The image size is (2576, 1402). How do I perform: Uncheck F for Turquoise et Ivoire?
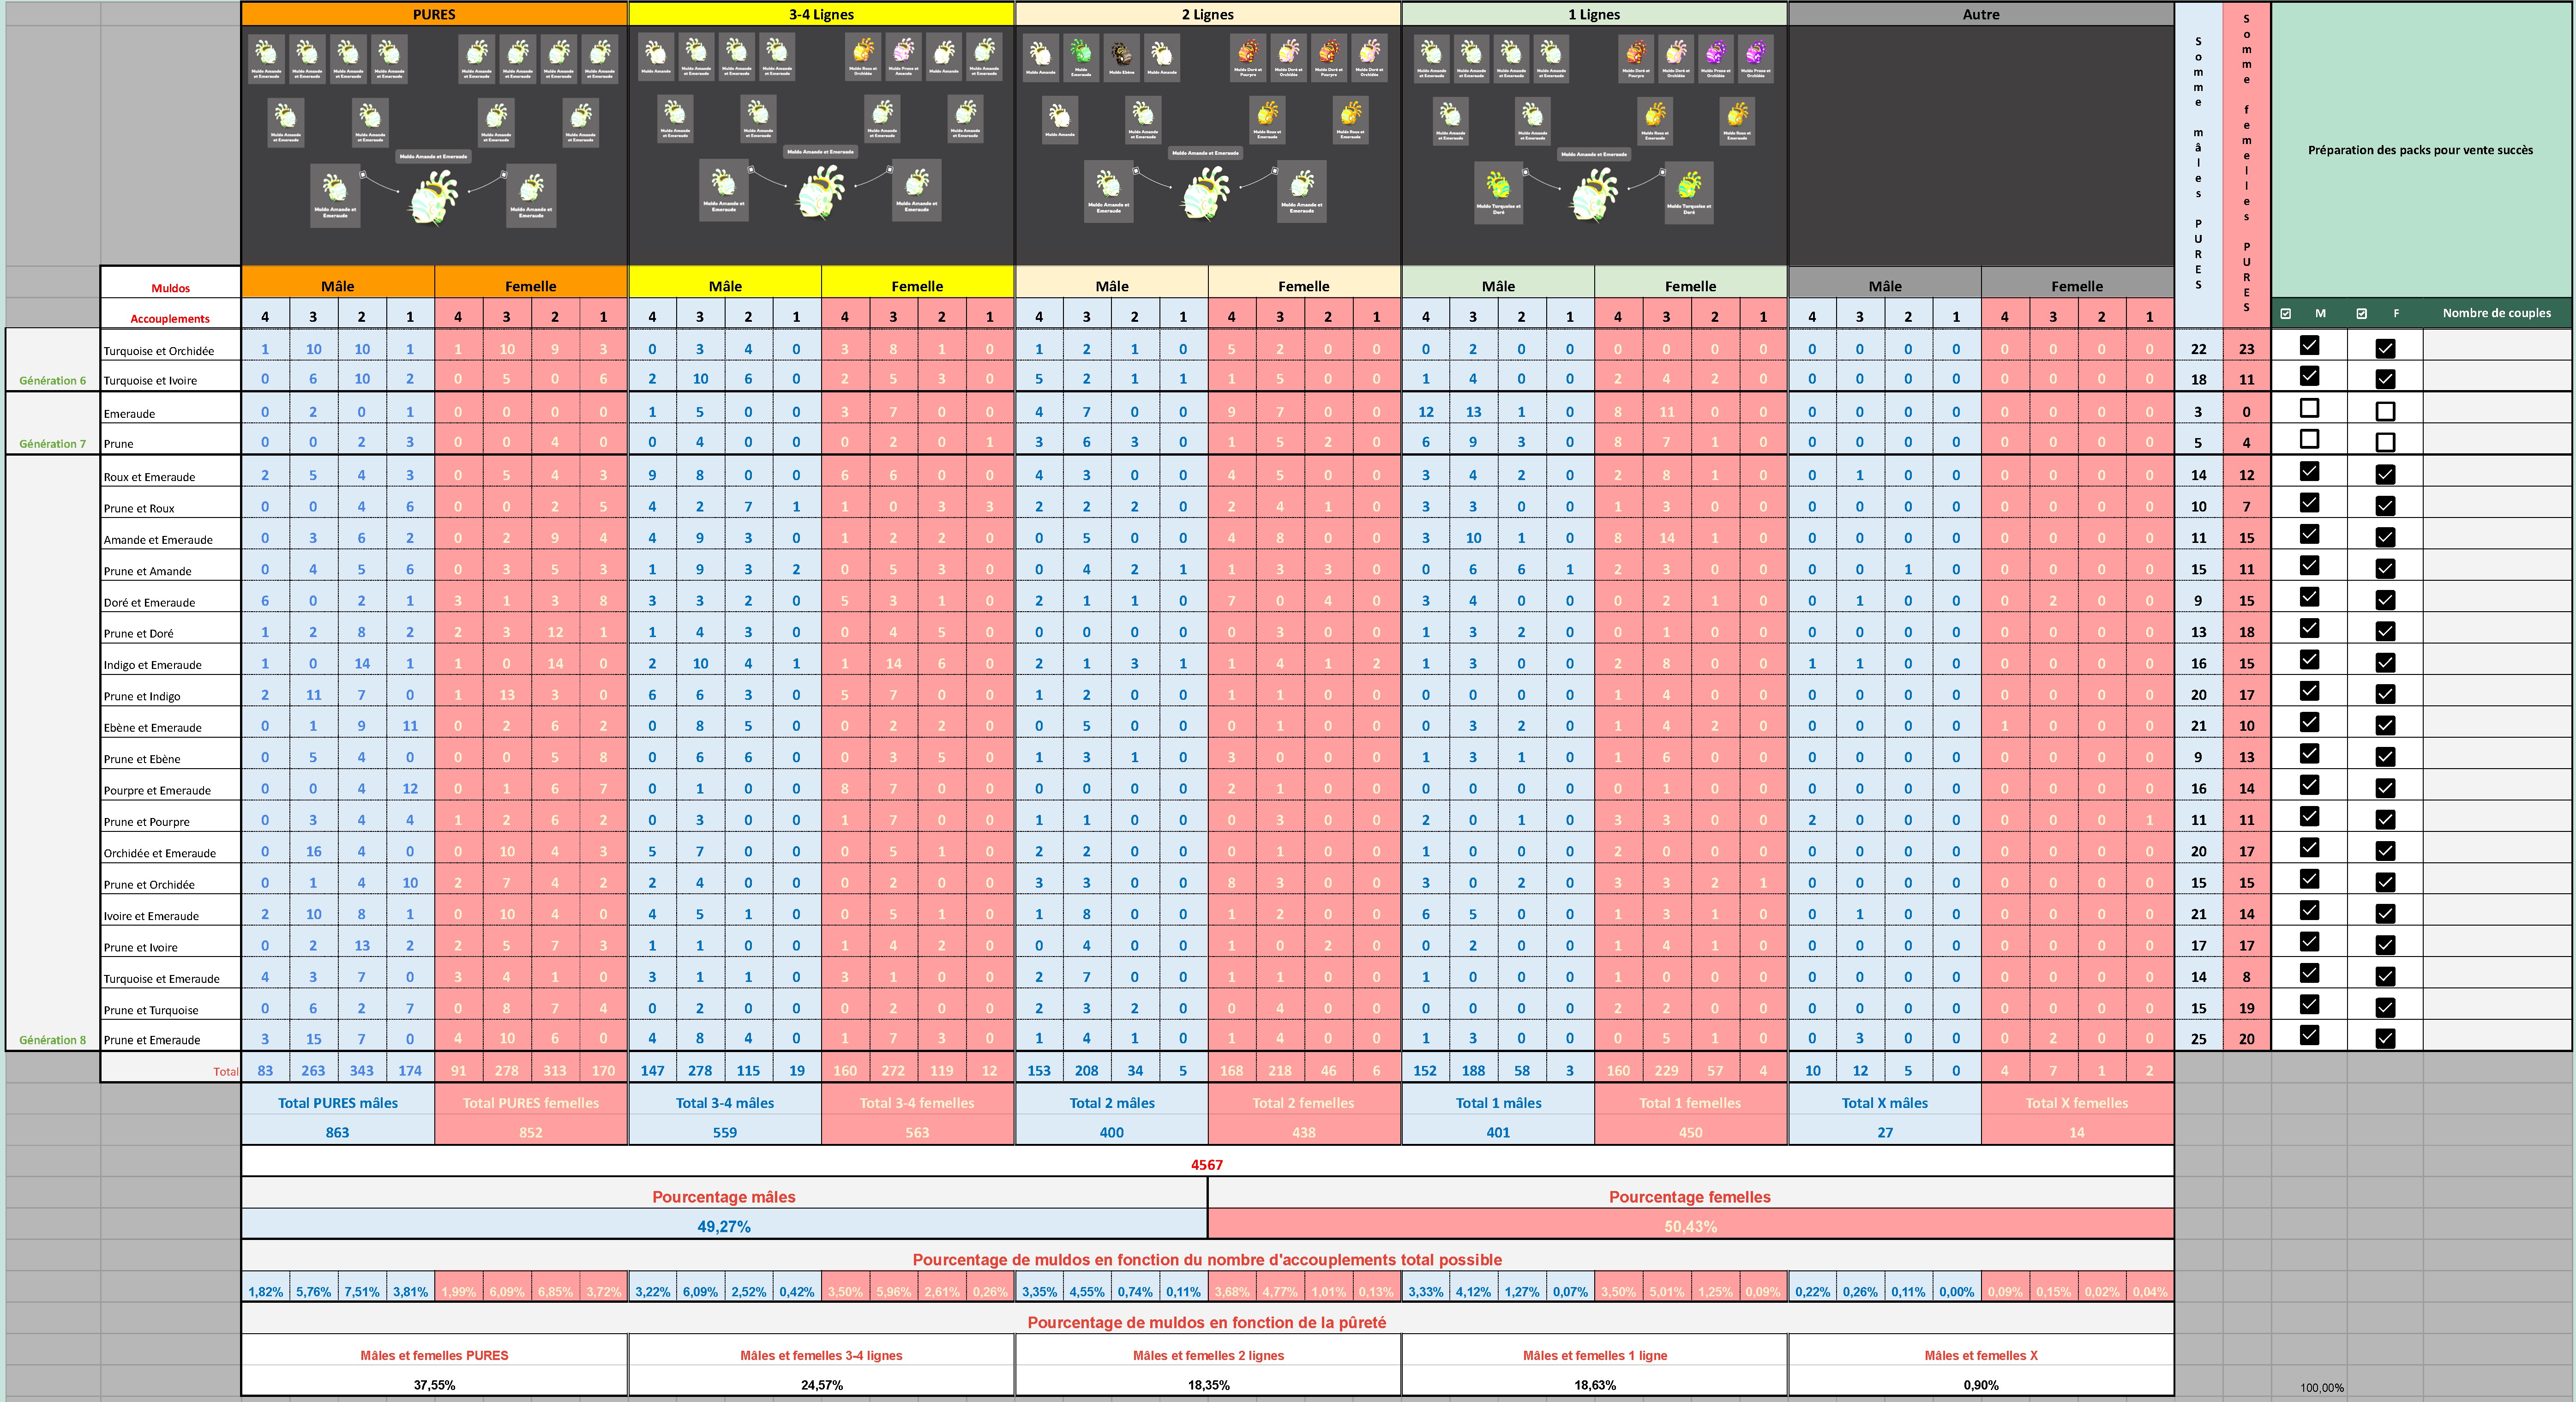(2385, 379)
